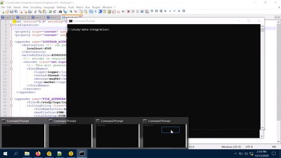Click UTF-8 encoding in status bar

click(249, 147)
